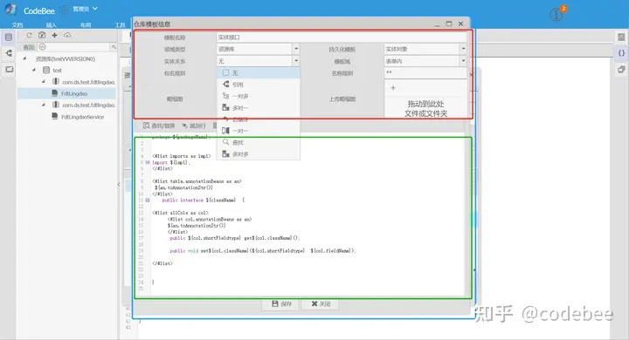Open the notification info icon with badge
This screenshot has width=629, height=340.
point(556,15)
